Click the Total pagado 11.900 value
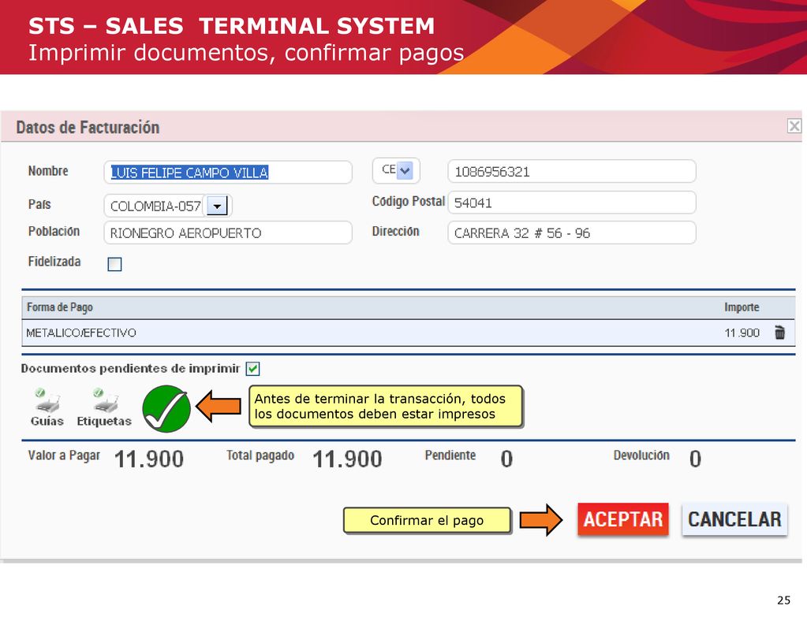Viewport: 807px width, 617px height. pos(347,459)
